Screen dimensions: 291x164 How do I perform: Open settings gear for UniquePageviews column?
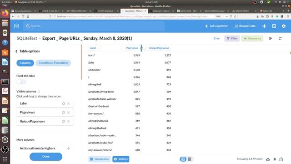click(x=64, y=121)
